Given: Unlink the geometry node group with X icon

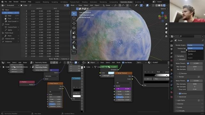Looking at the screenshot, I should click(57, 63).
